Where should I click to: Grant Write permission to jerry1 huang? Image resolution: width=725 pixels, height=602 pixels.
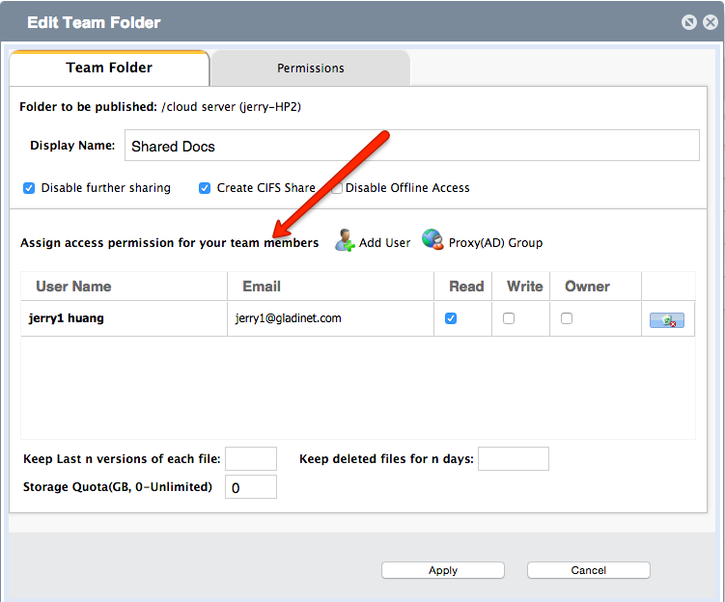click(x=509, y=318)
